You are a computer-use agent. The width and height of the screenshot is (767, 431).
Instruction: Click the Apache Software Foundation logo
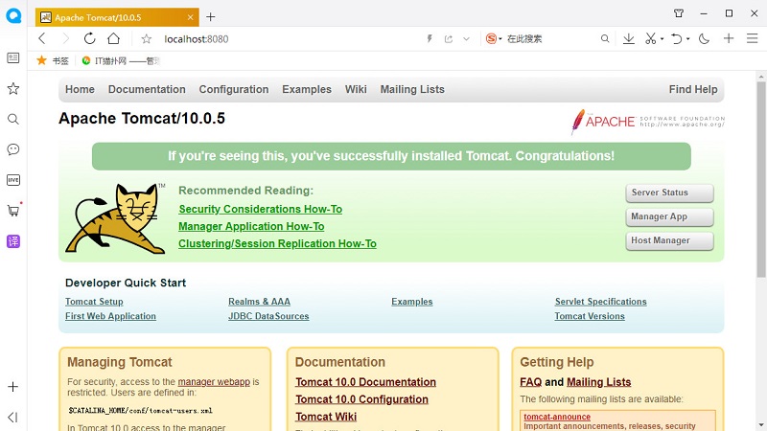(648, 122)
